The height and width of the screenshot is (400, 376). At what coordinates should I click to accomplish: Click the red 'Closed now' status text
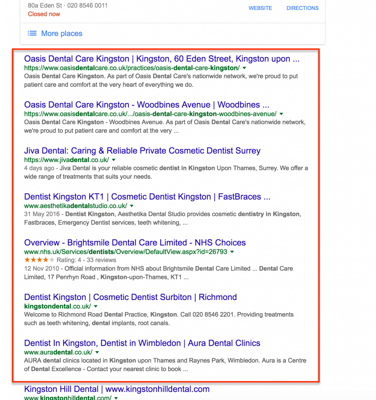point(44,14)
